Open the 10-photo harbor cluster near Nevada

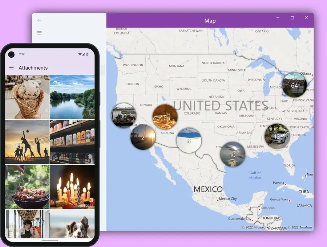[124, 115]
